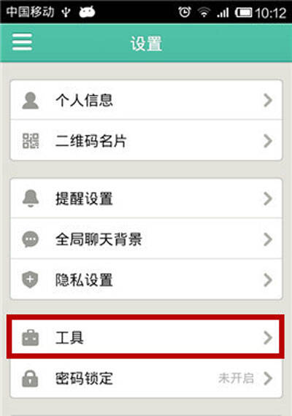Screen dimensions: 292x416
Task: Tap the chat bubble icon
Action: click(30, 239)
